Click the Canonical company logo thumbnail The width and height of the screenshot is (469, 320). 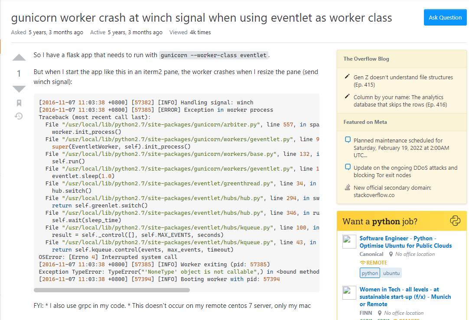(349, 242)
